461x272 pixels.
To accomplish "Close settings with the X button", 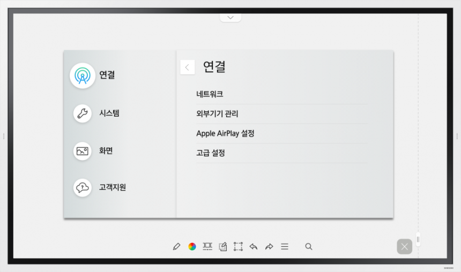I will click(x=405, y=246).
